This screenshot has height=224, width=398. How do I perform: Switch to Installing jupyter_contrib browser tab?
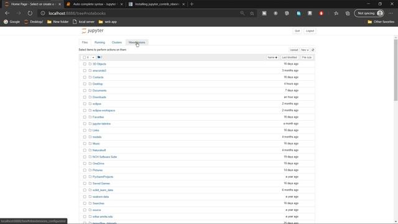(157, 4)
